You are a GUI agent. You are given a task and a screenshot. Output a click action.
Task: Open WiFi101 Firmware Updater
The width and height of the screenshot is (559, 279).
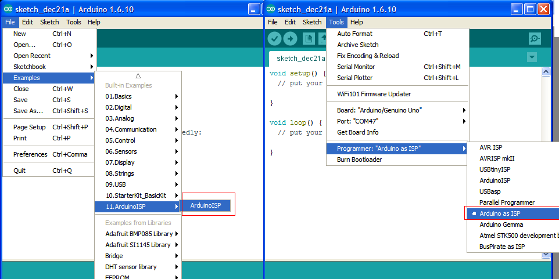397,95
